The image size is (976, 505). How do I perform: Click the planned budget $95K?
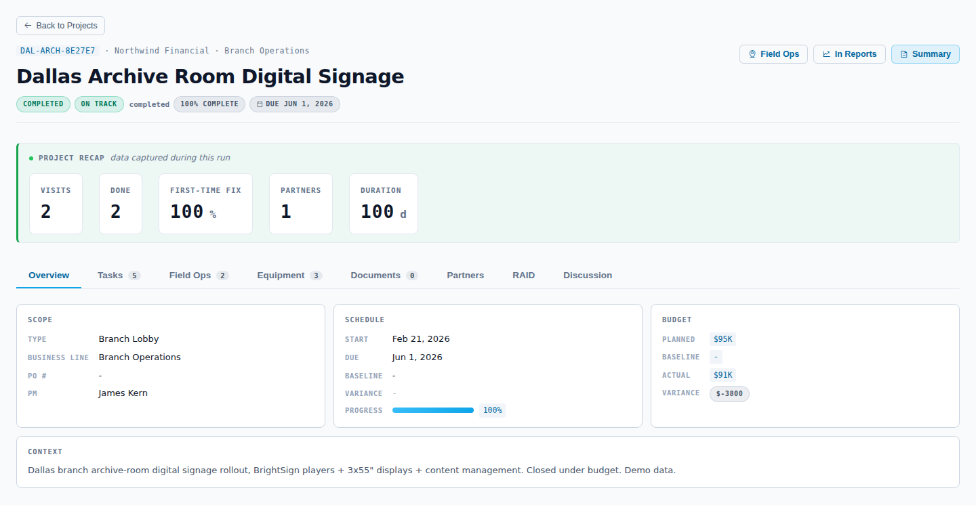click(x=723, y=339)
